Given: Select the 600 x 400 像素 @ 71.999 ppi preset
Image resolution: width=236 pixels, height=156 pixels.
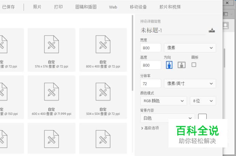Looking at the screenshot, I should tap(51, 97).
